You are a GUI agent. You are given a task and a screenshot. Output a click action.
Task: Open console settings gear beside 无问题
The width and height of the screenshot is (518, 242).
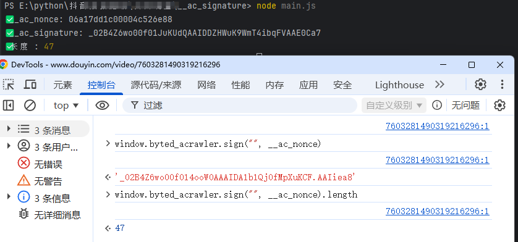[x=499, y=106]
